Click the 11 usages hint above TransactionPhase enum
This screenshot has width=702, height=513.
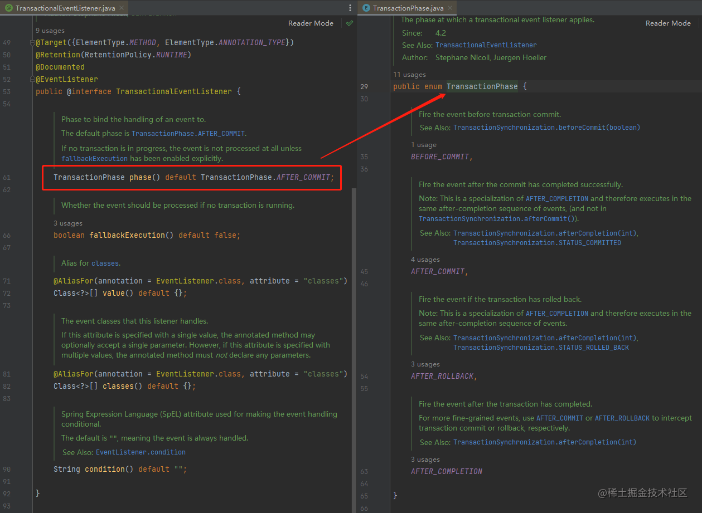tap(409, 75)
